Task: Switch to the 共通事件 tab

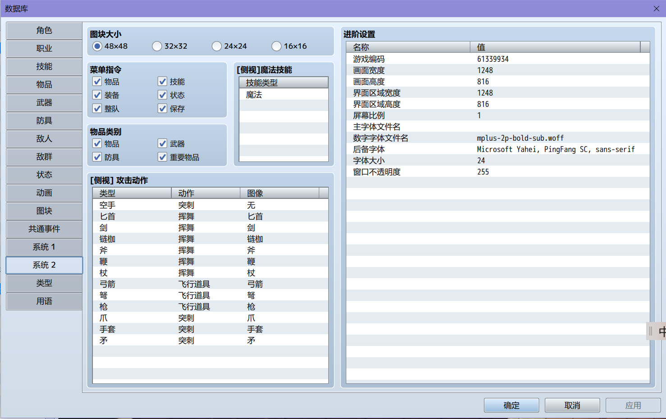Action: tap(44, 229)
